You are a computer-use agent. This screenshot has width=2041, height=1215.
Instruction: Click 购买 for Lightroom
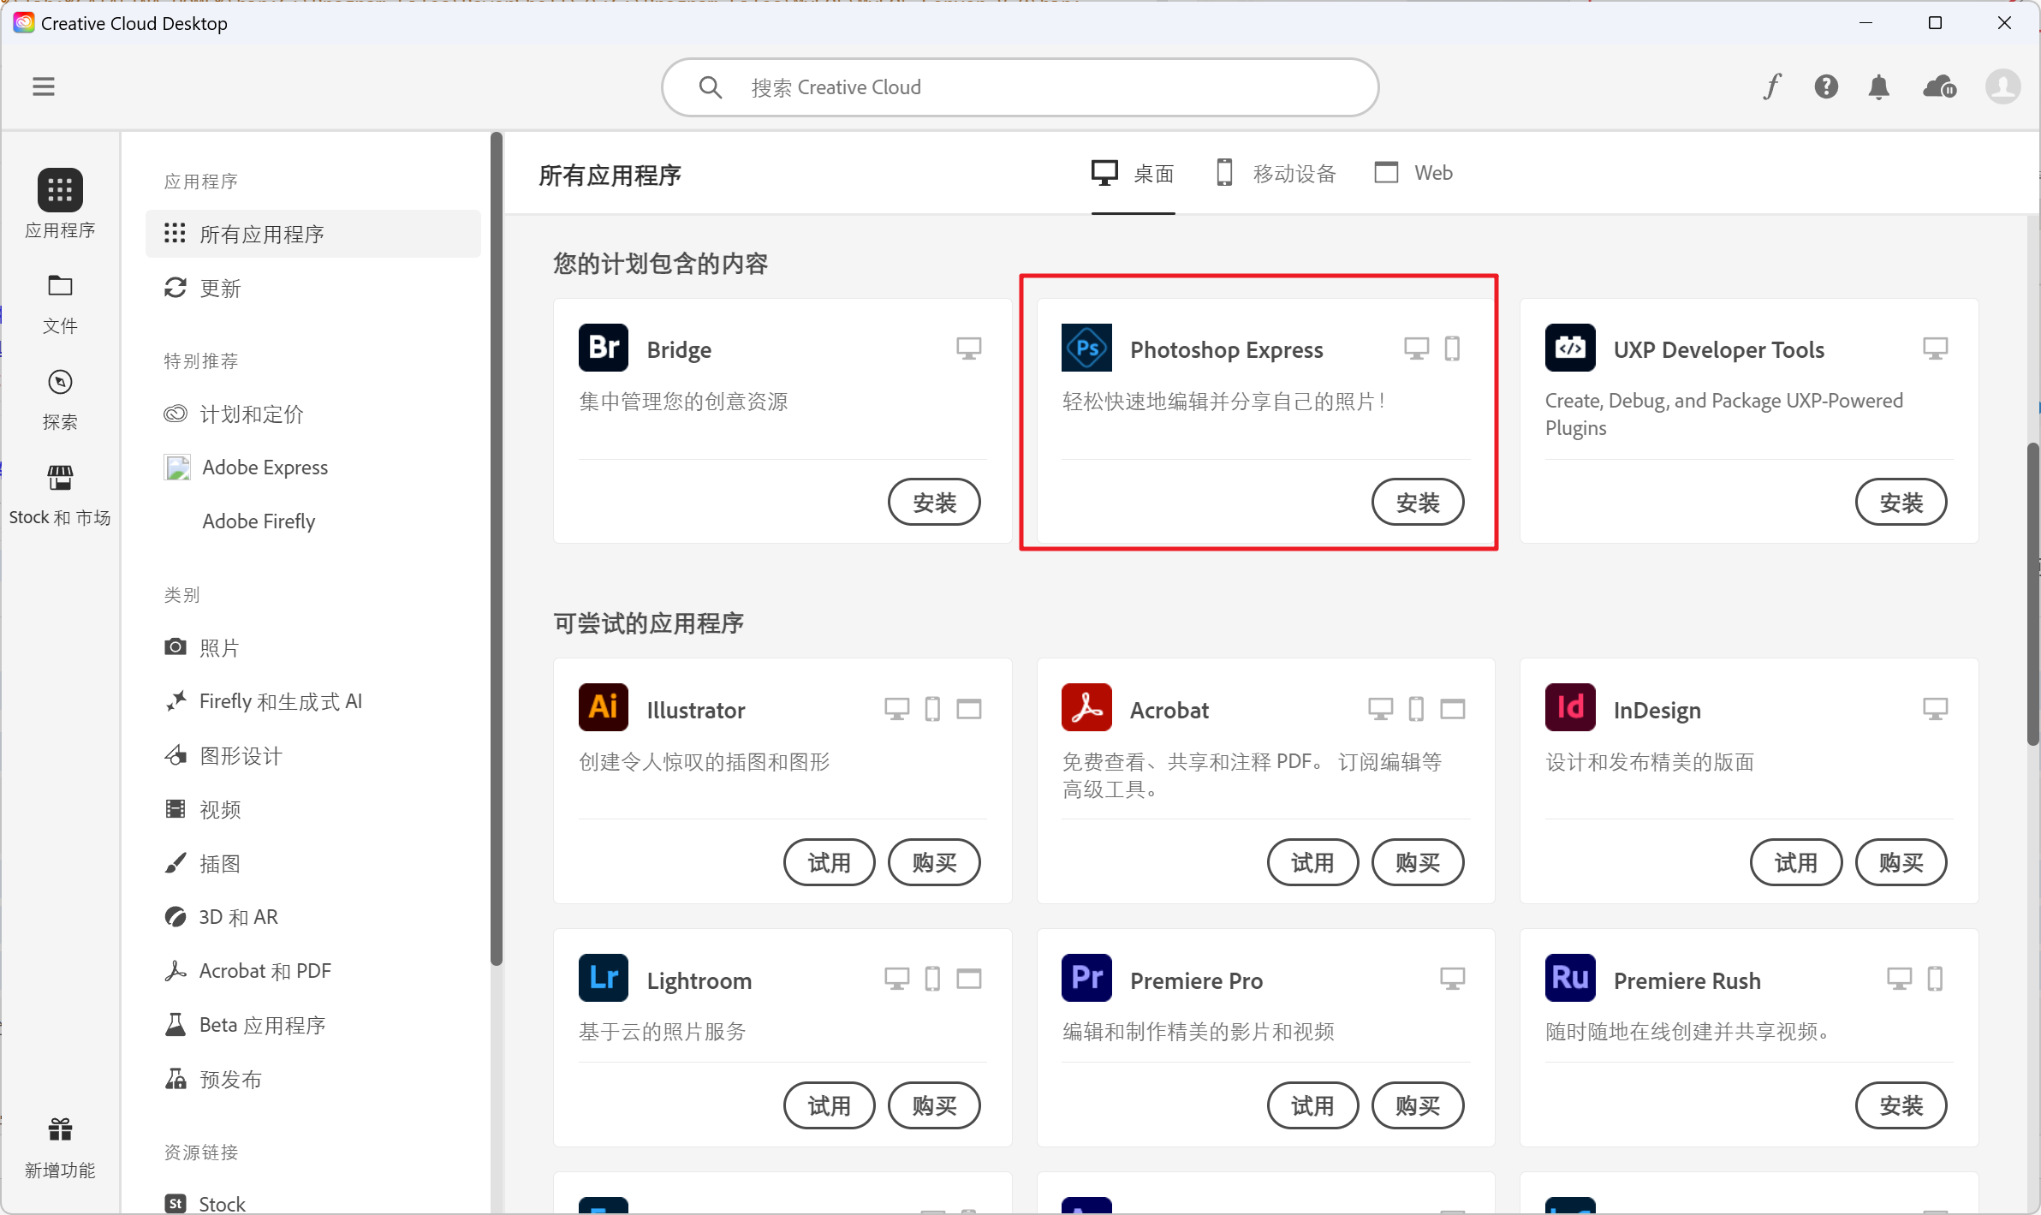pyautogui.click(x=934, y=1105)
